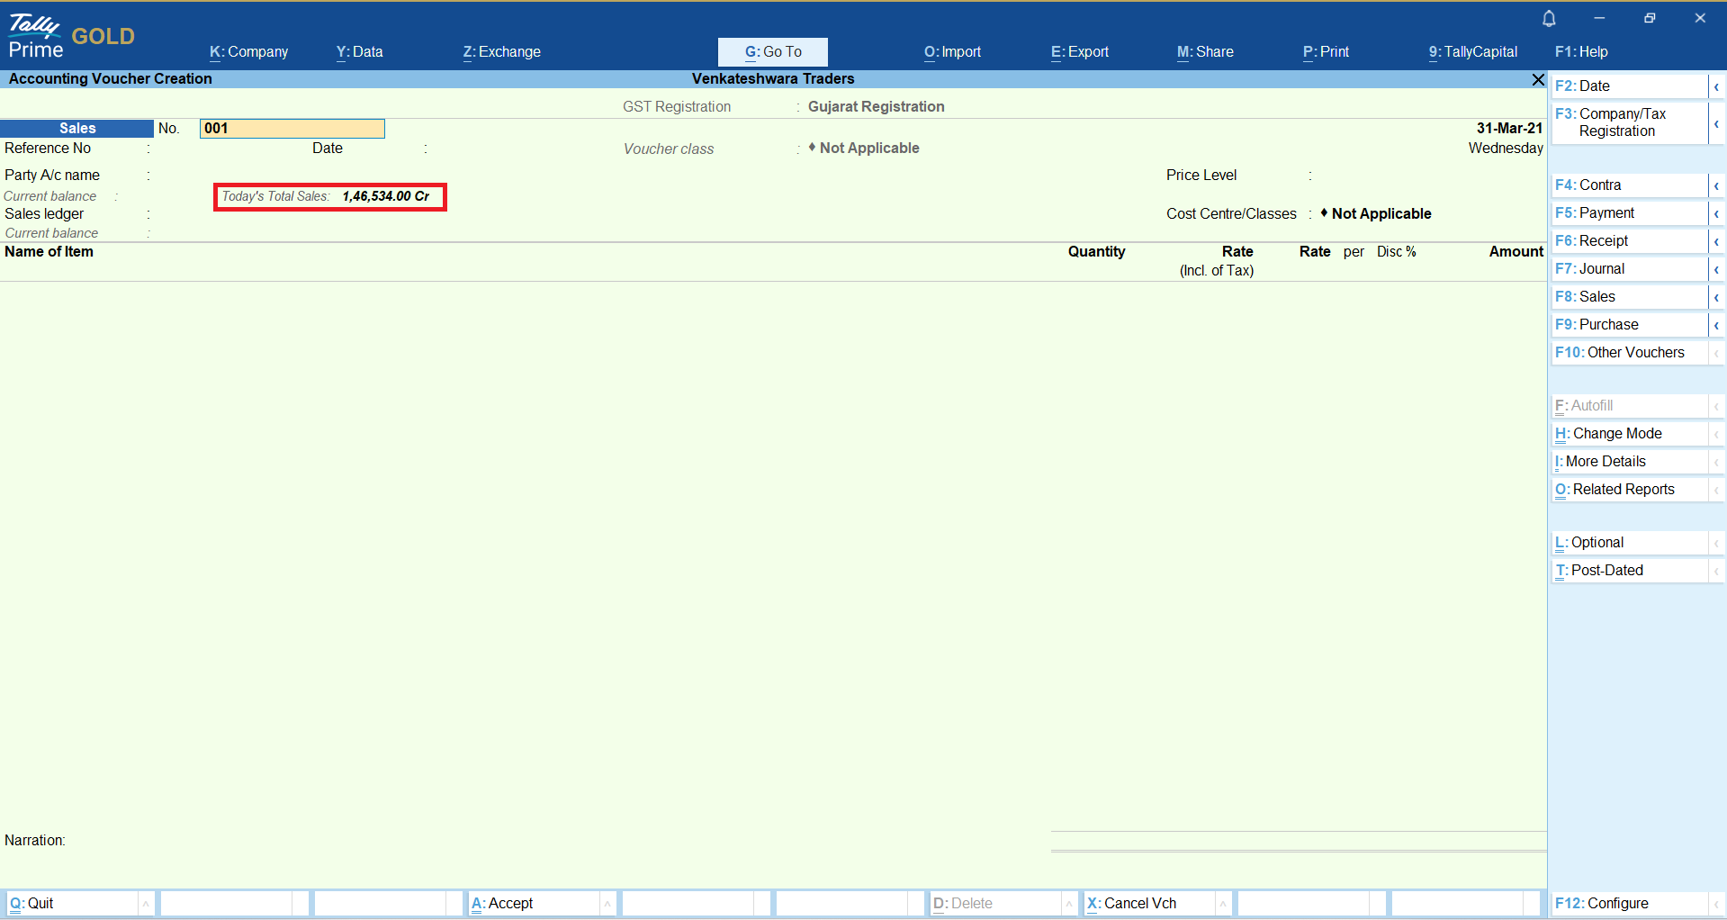The image size is (1727, 920).
Task: Open the E: Export menu
Action: [x=1079, y=52]
